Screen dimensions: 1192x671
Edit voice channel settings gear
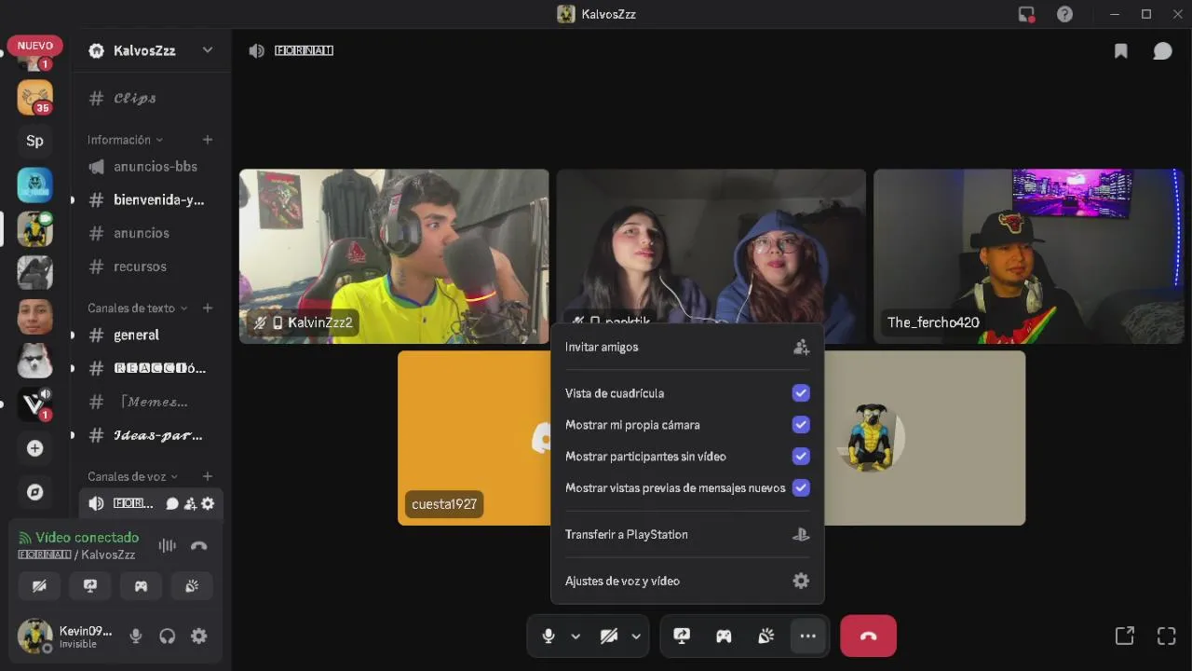(208, 503)
